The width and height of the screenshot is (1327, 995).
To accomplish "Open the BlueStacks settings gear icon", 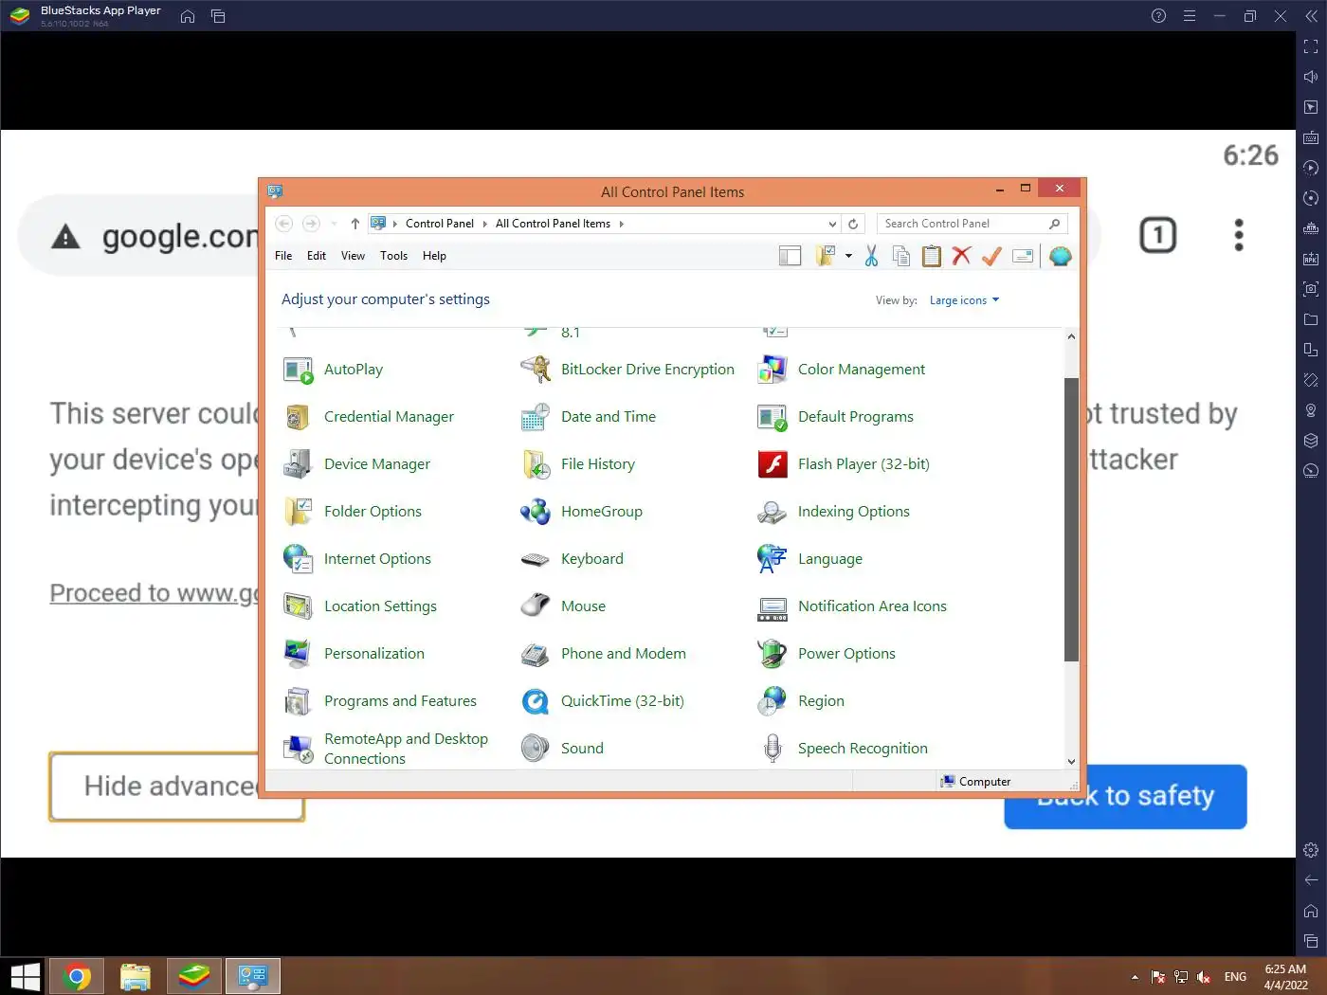I will click(x=1311, y=850).
